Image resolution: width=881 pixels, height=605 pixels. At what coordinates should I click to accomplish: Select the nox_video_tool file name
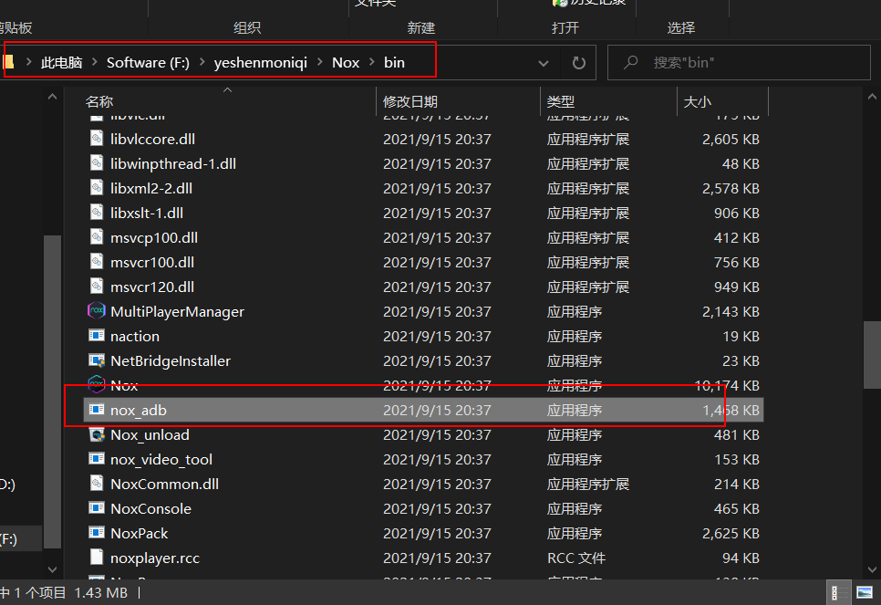[161, 460]
